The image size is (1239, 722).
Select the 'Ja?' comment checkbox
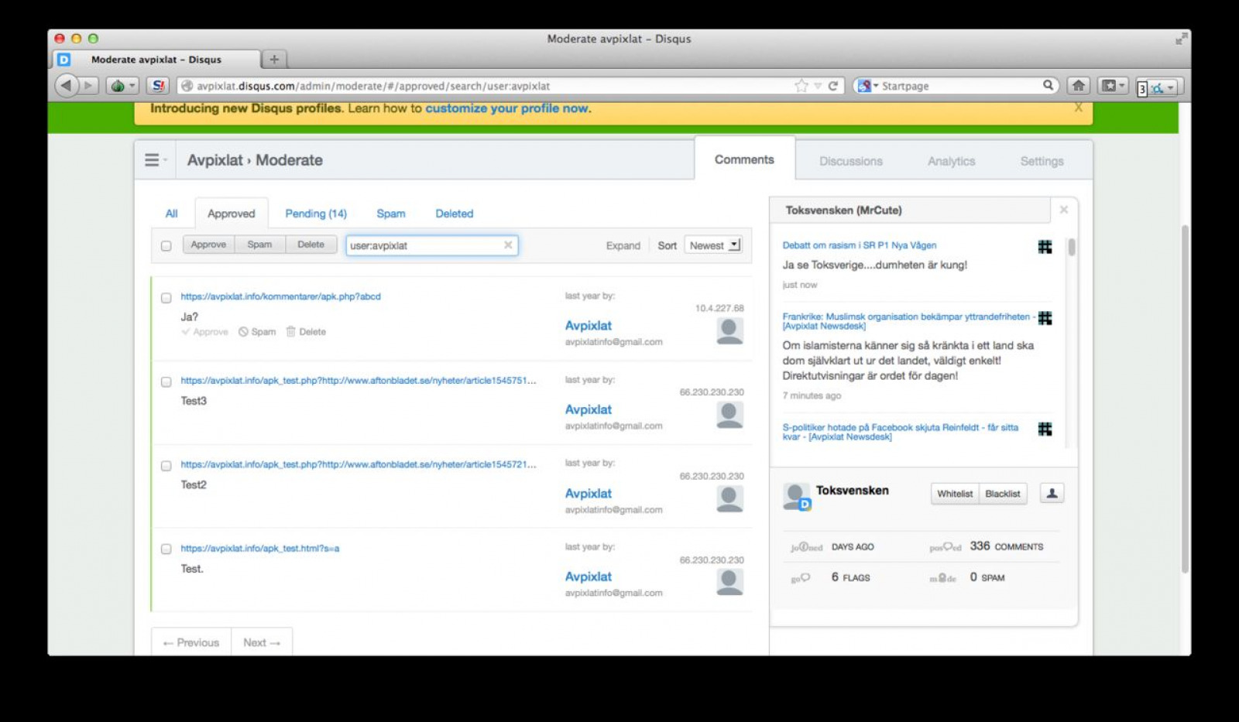click(166, 297)
